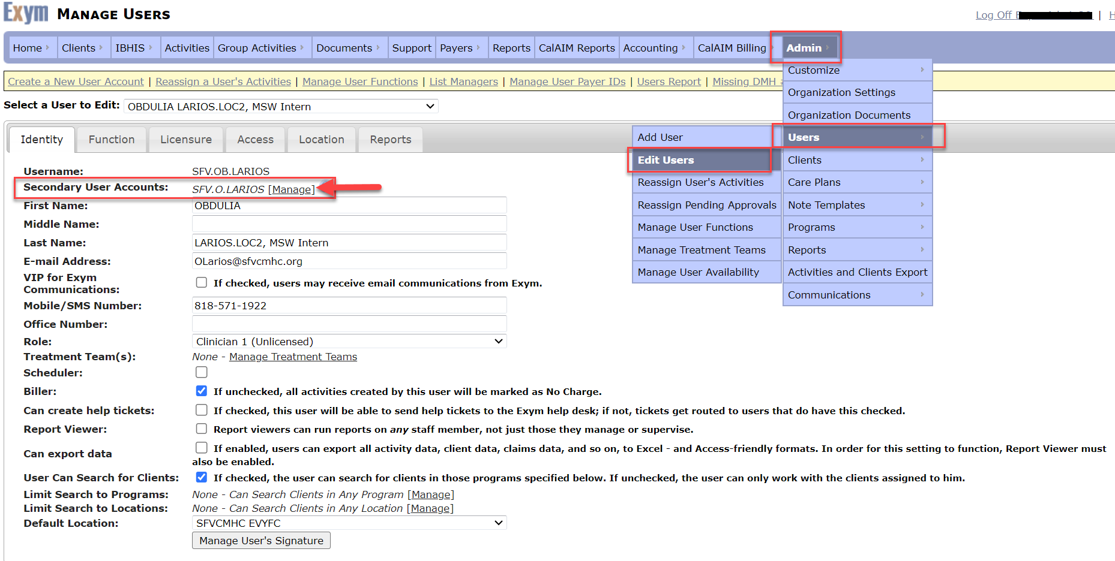Click the E-mail Address input field
The height and width of the screenshot is (561, 1115).
[x=349, y=261]
